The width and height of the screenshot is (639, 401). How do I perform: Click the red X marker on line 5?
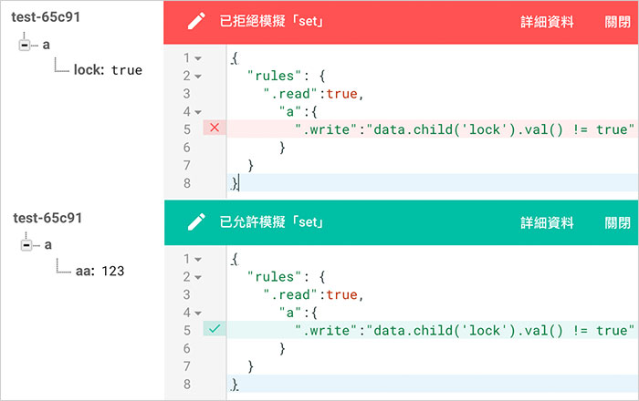pyautogui.click(x=215, y=129)
